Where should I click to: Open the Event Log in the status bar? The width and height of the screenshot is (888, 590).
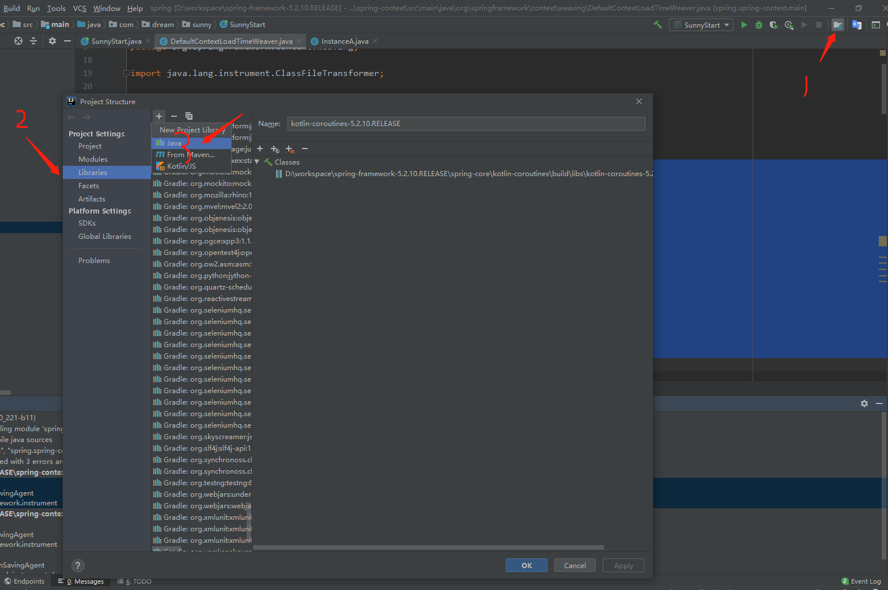pos(861,581)
